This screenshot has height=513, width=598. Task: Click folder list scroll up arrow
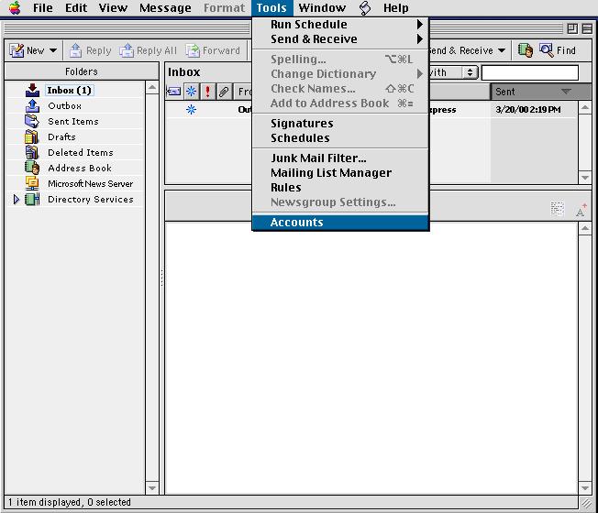152,88
